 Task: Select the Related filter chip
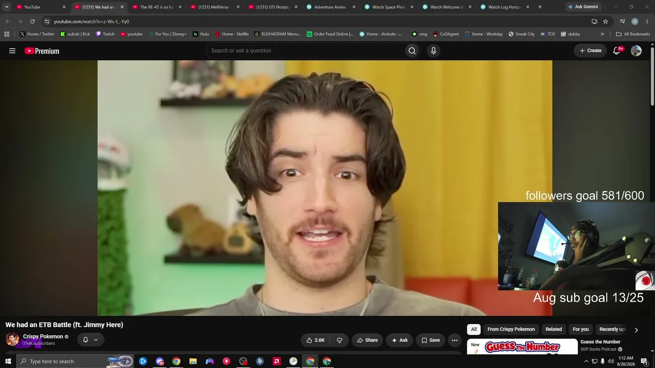click(554, 330)
